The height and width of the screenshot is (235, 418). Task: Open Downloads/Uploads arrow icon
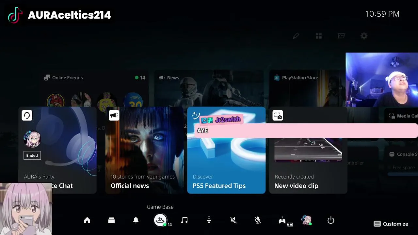coord(209,220)
